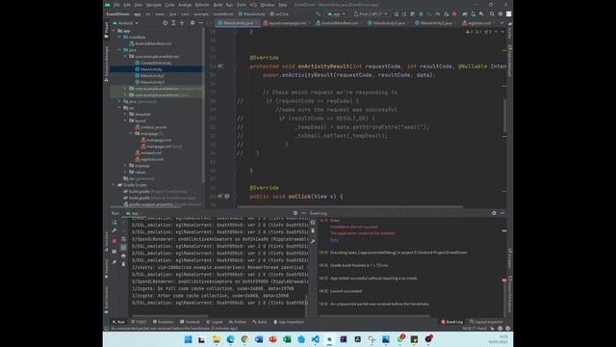
Task: Open Visual Studio Code from the taskbar
Action: [x=315, y=339]
